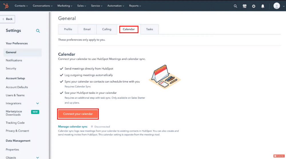Image resolution: width=286 pixels, height=159 pixels.
Task: Click 'Data Management' sidebar heading
Action: [18, 141]
